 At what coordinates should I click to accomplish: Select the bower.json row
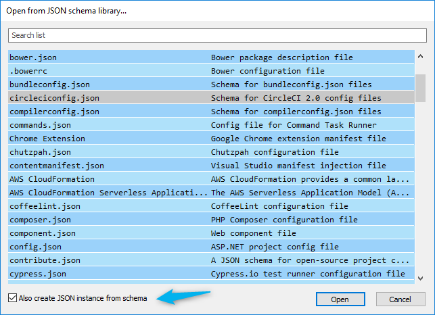coord(211,57)
